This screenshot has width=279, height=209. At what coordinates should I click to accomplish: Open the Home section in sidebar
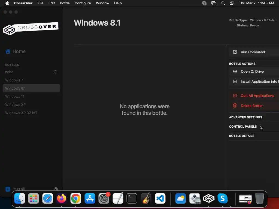[16, 51]
